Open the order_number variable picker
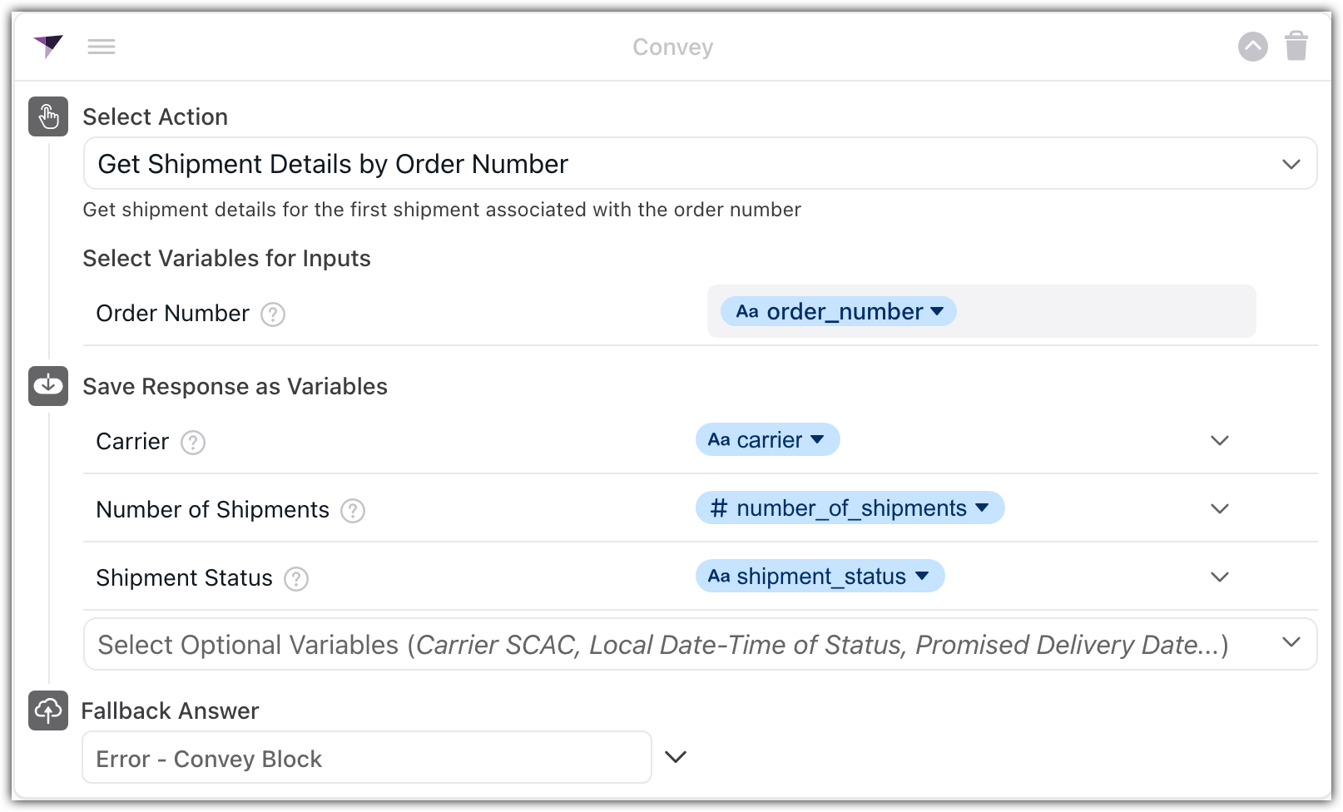Viewport: 1343px width, 812px height. coord(839,312)
